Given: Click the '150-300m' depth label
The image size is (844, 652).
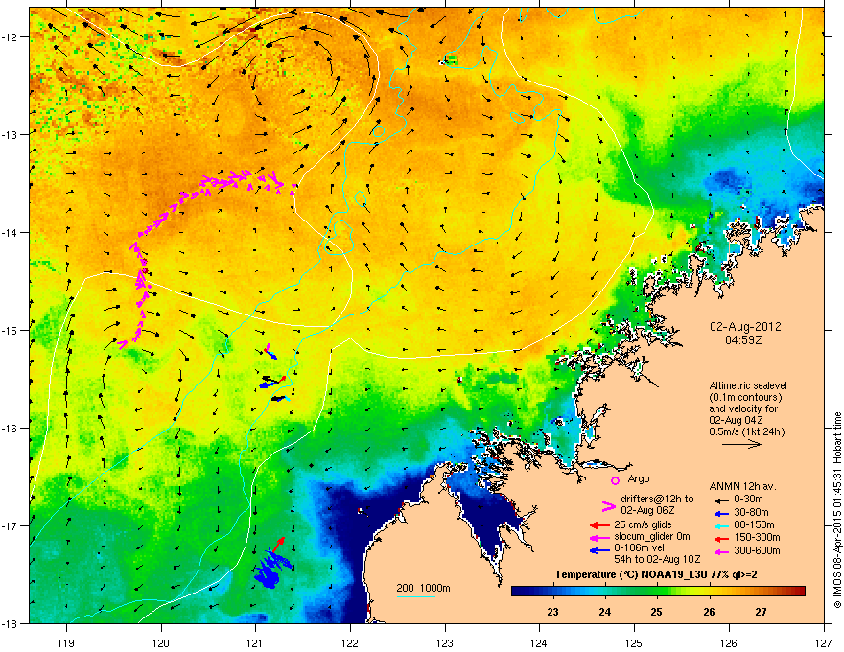Looking at the screenshot, I should click(x=757, y=537).
